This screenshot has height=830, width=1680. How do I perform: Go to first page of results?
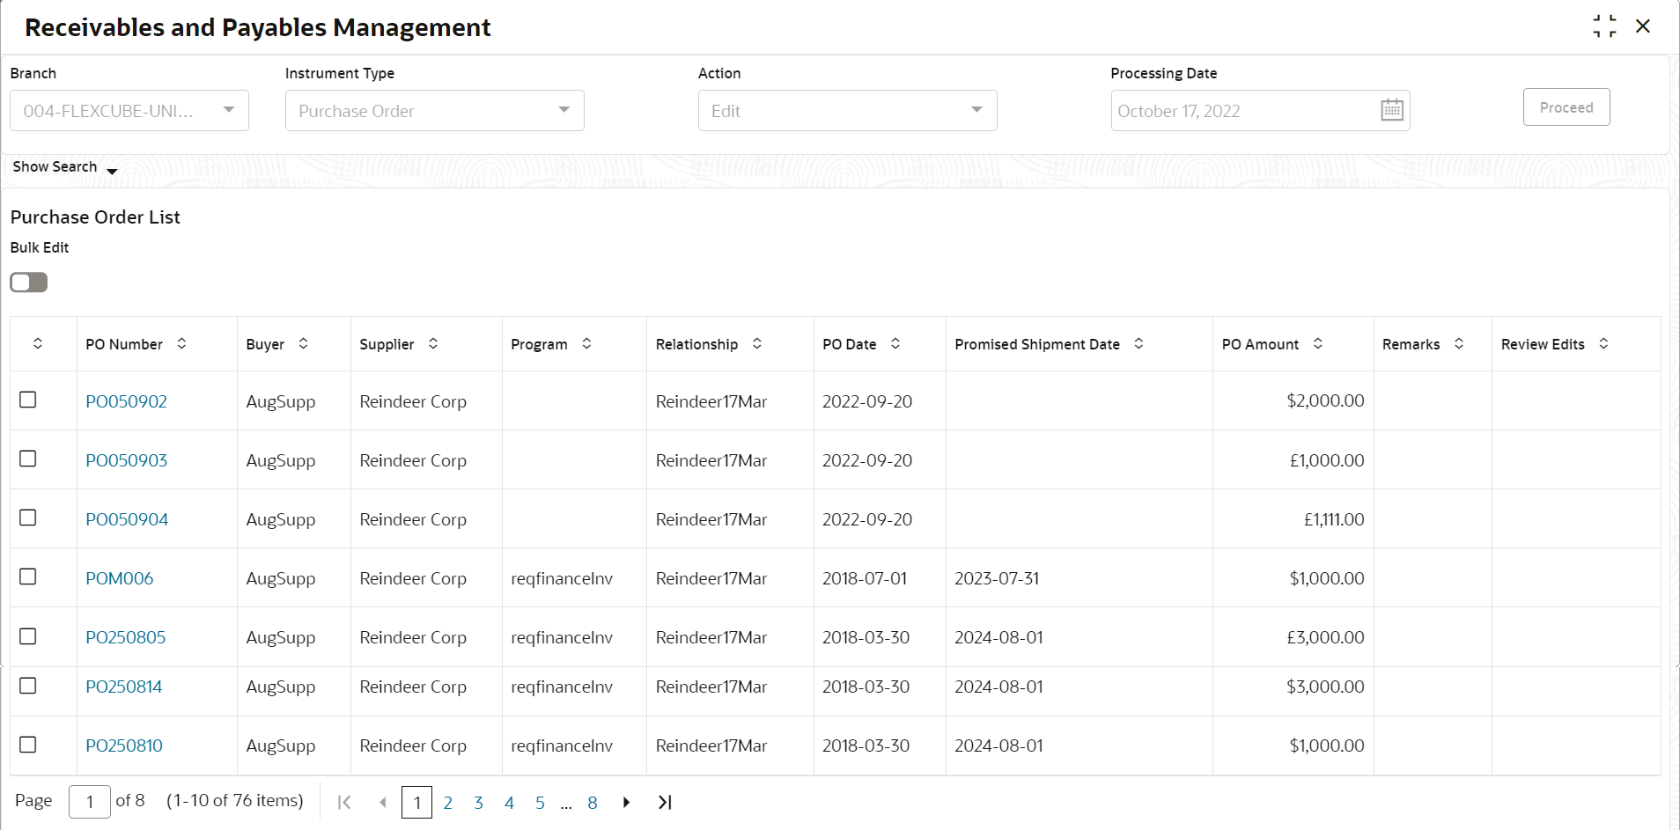[344, 802]
